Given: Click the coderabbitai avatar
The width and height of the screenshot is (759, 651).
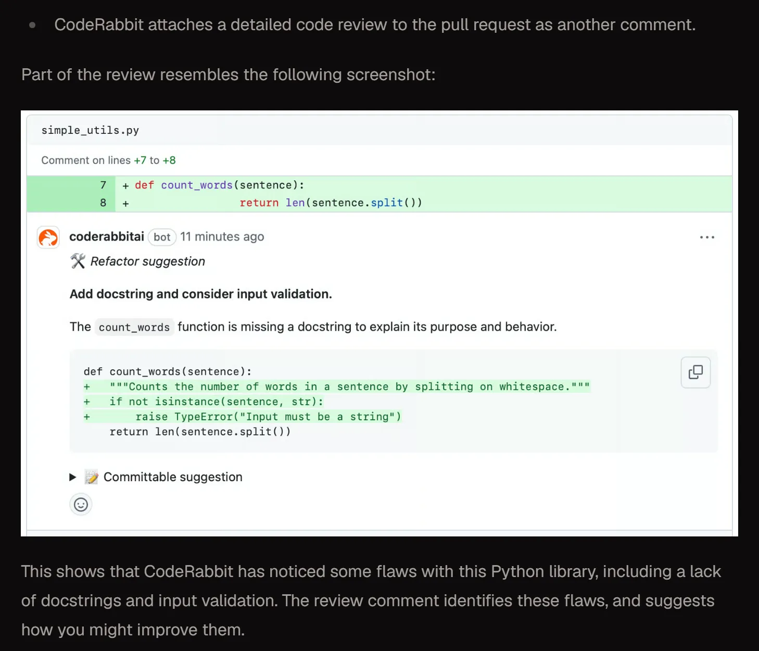Looking at the screenshot, I should click(x=48, y=237).
